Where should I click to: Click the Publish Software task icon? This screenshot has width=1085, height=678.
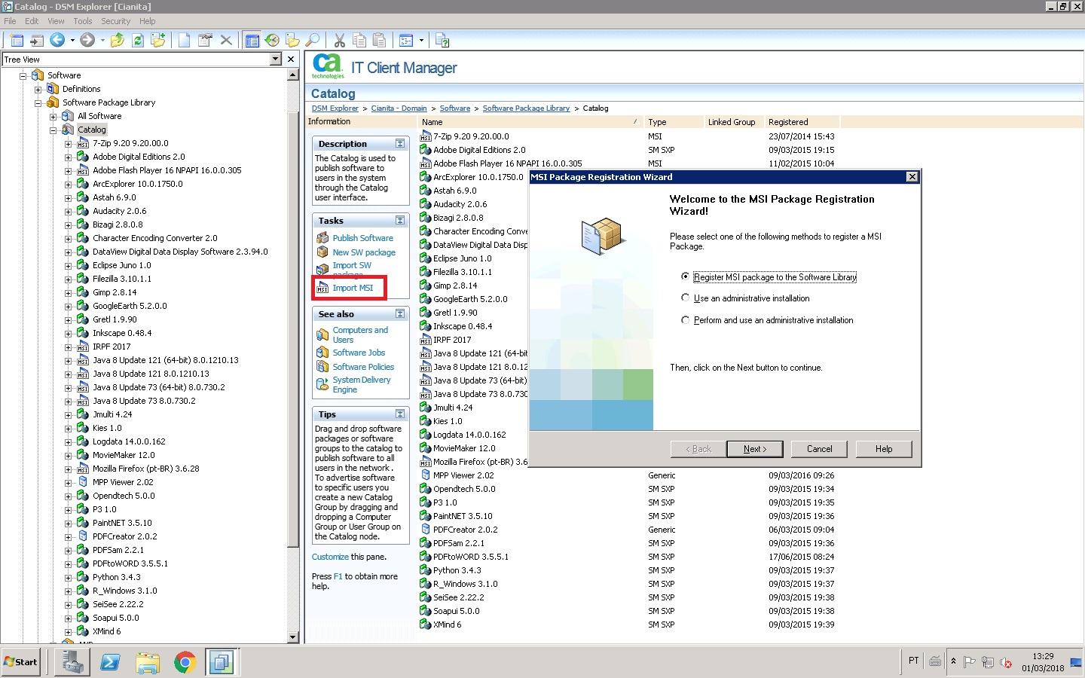(322, 238)
